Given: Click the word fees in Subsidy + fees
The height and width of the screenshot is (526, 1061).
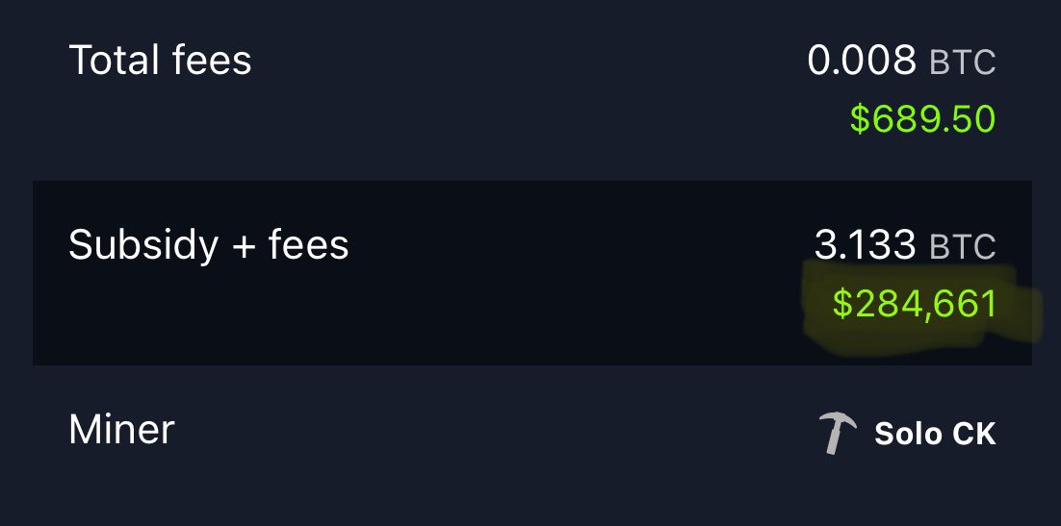Looking at the screenshot, I should pyautogui.click(x=308, y=246).
